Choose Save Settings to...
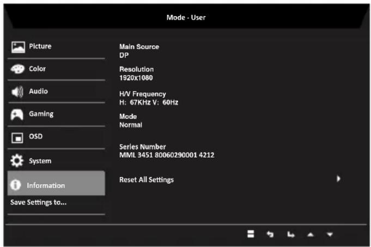The height and width of the screenshot is (247, 371). (38, 202)
